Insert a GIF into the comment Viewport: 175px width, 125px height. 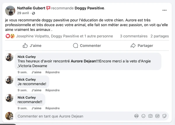point(157,116)
